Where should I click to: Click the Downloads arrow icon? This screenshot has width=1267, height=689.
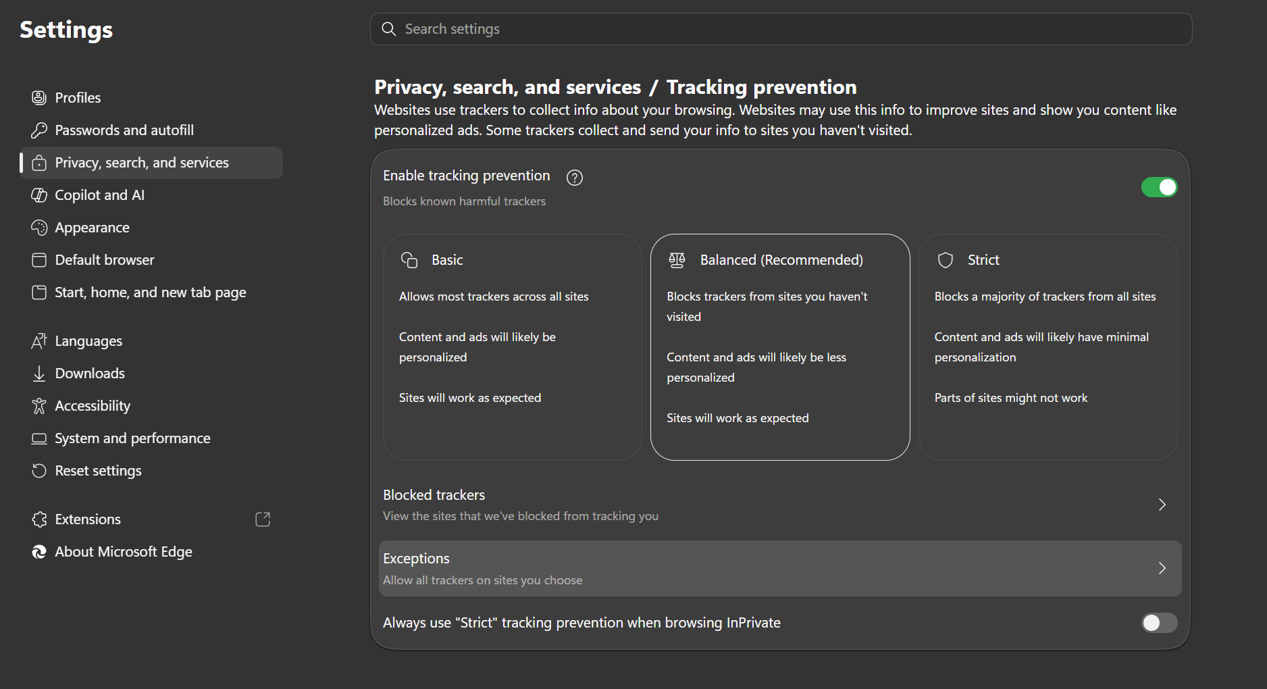pos(39,374)
